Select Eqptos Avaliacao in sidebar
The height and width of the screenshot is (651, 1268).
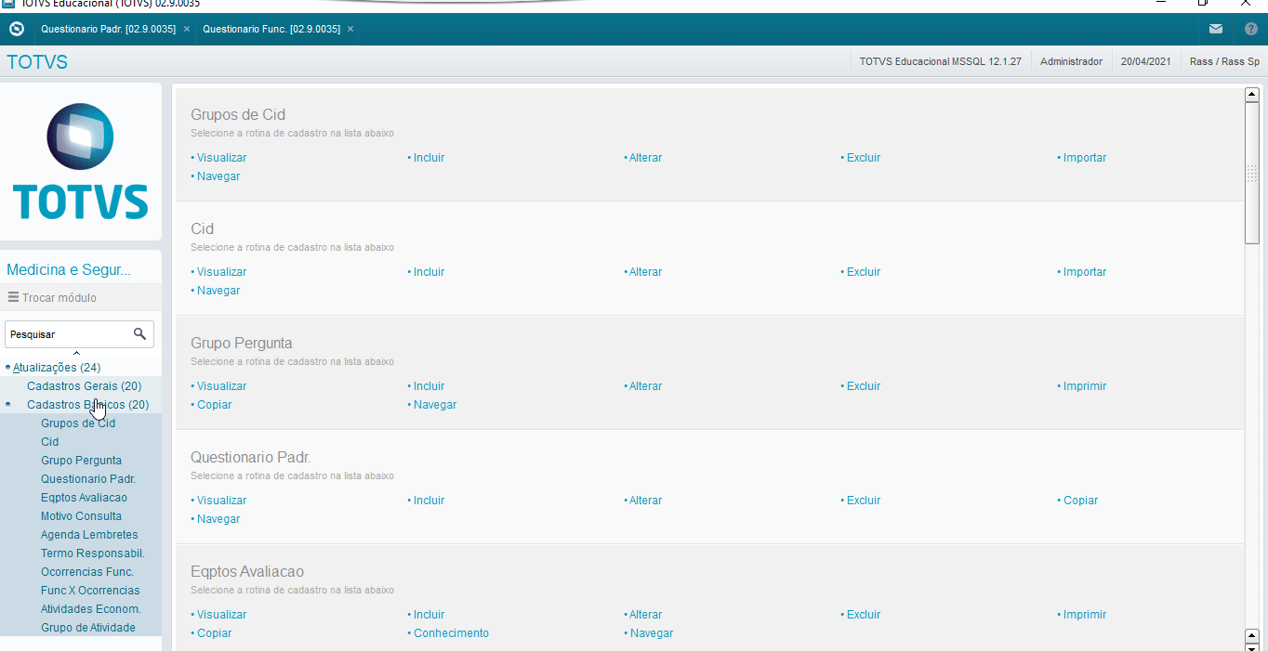click(x=84, y=498)
